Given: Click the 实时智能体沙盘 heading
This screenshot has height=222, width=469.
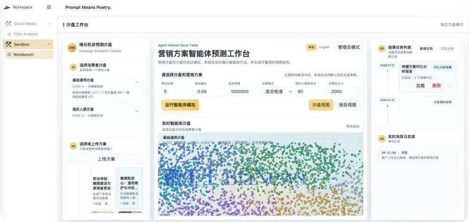Looking at the screenshot, I should pos(176,123).
